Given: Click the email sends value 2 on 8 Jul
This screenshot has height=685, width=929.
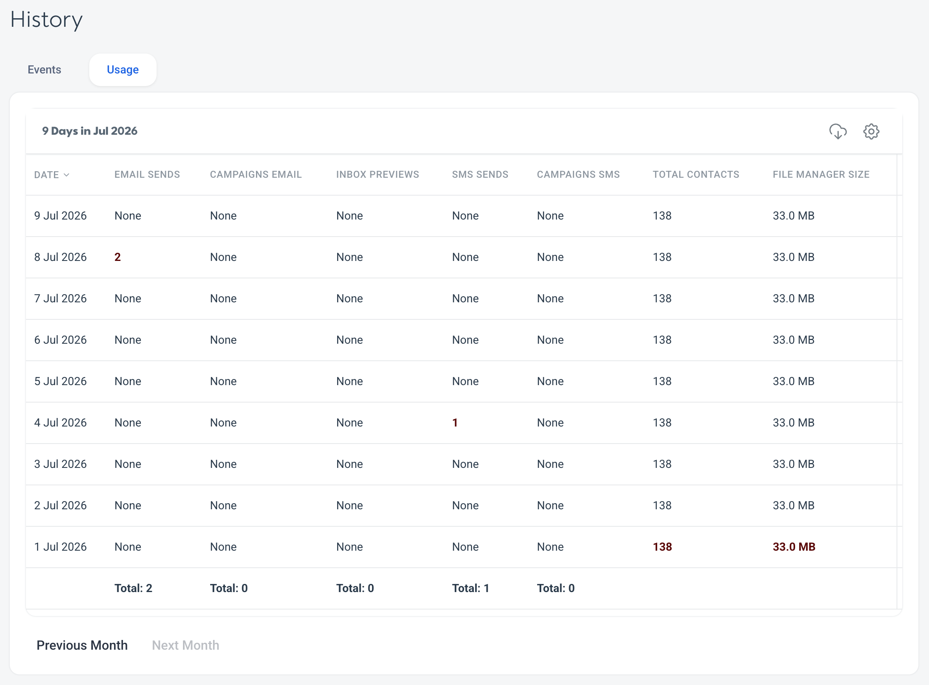Looking at the screenshot, I should (x=118, y=257).
